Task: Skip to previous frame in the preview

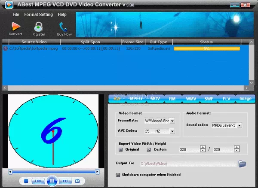Action: coord(38,181)
